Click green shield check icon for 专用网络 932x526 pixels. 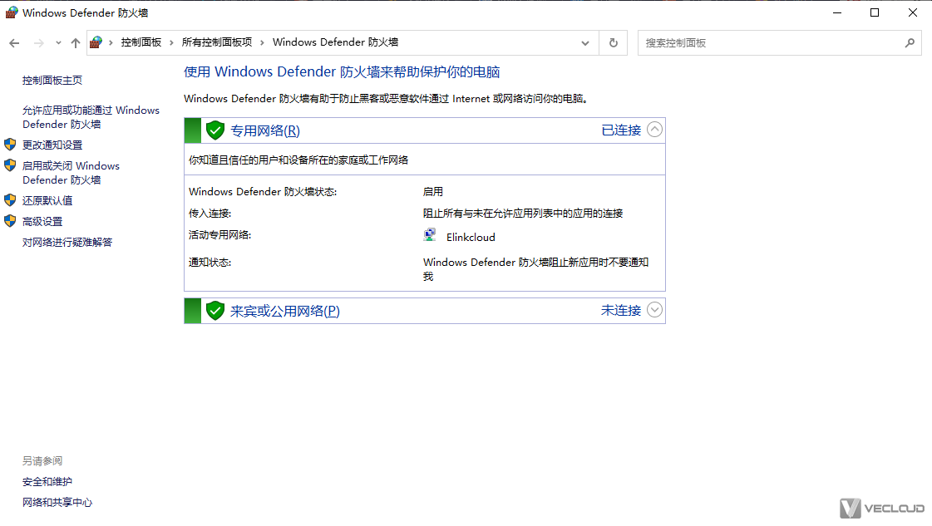tap(215, 130)
